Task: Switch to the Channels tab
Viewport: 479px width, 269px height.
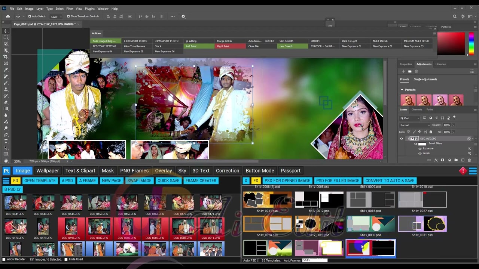Action: 417,109
